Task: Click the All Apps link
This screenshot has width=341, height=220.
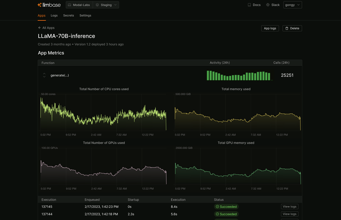Action: (x=48, y=27)
